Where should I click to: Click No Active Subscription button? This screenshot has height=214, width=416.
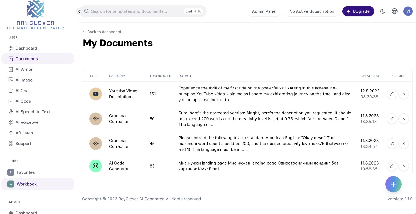[312, 11]
